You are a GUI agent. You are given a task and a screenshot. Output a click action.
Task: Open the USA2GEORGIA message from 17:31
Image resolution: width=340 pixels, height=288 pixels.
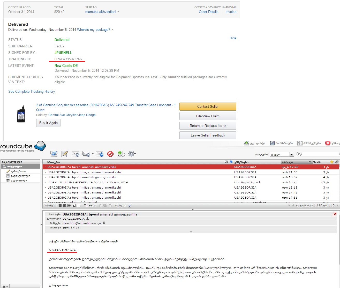click(x=191, y=198)
